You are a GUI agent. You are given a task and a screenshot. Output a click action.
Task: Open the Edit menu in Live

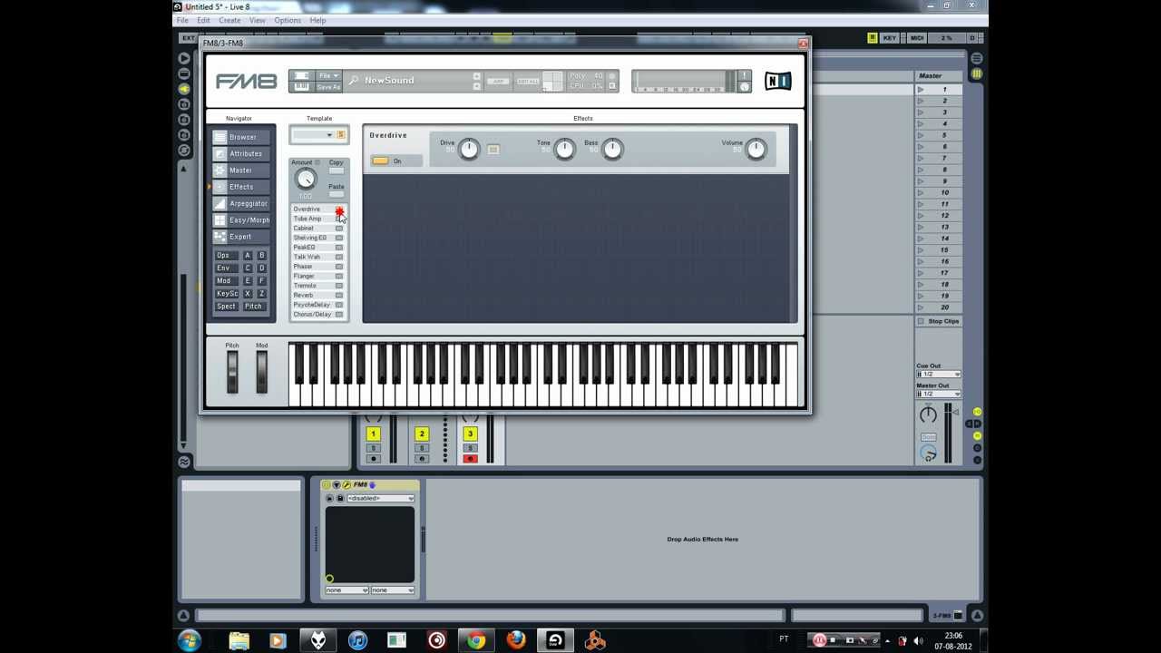203,20
